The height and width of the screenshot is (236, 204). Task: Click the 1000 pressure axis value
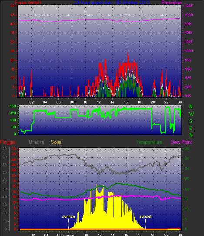tap(189, 51)
